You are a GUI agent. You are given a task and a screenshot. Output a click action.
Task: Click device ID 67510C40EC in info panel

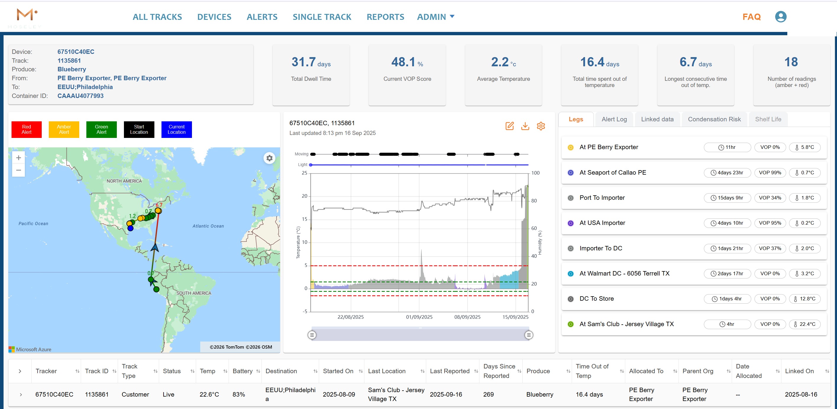(76, 52)
